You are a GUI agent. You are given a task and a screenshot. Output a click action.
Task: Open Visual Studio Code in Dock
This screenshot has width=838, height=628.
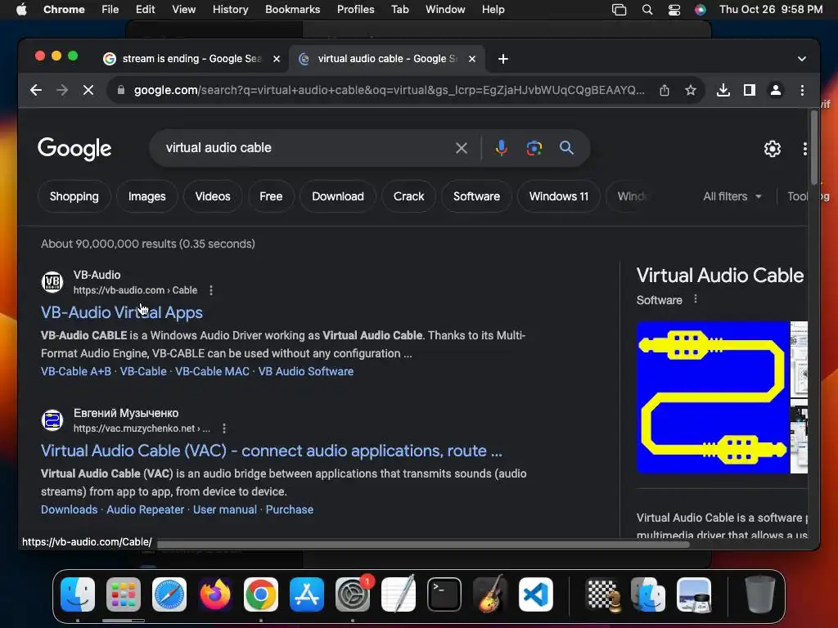click(x=535, y=594)
